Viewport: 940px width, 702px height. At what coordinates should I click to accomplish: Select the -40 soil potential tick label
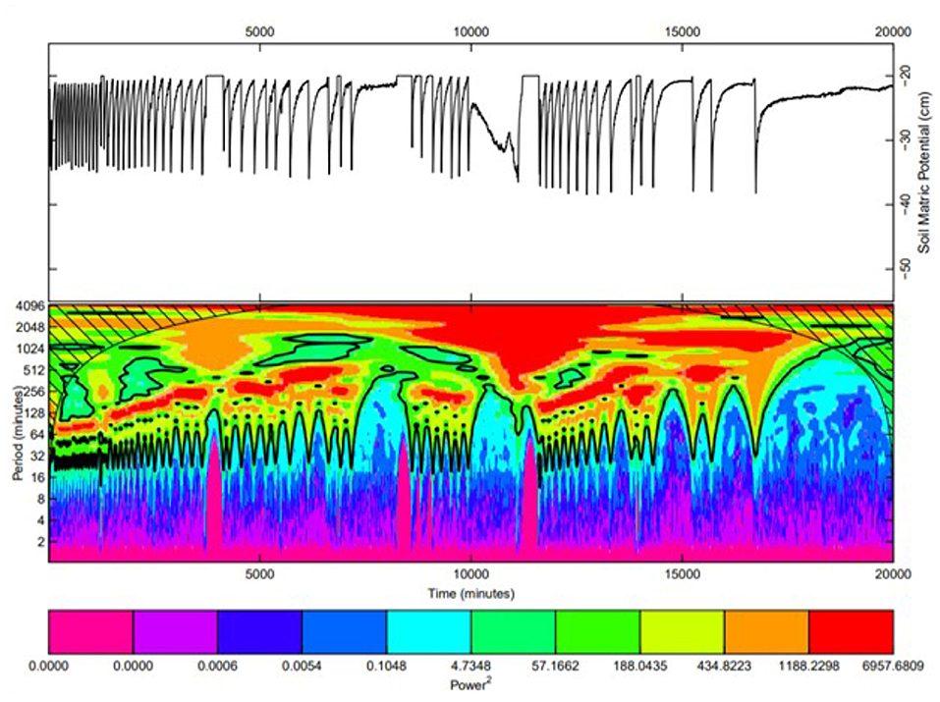(906, 203)
